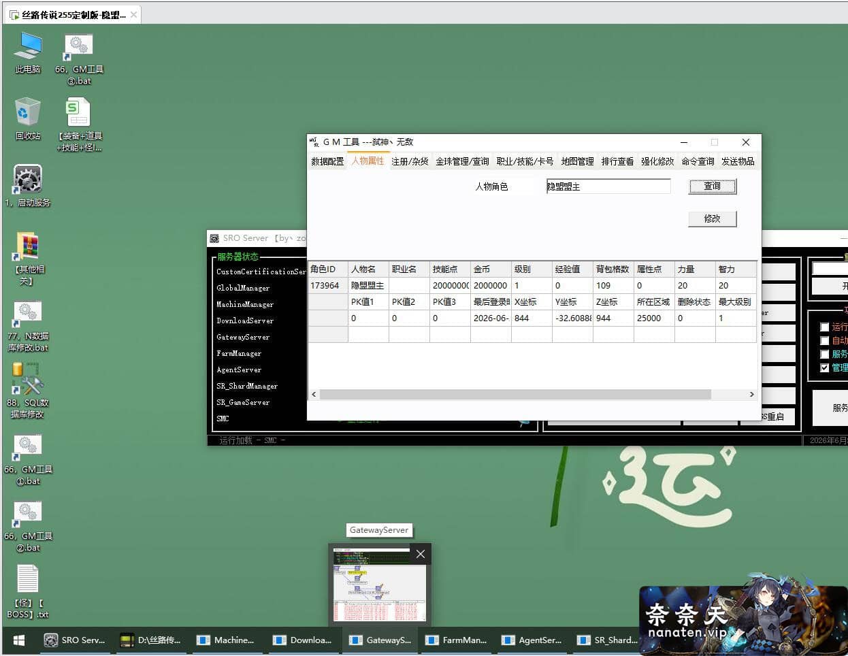Open the Windows Start button
848x656 pixels.
[19, 640]
